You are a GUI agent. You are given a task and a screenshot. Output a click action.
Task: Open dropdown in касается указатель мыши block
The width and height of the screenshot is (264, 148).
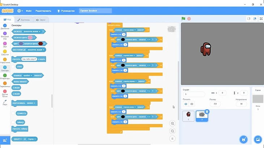pos(32,31)
